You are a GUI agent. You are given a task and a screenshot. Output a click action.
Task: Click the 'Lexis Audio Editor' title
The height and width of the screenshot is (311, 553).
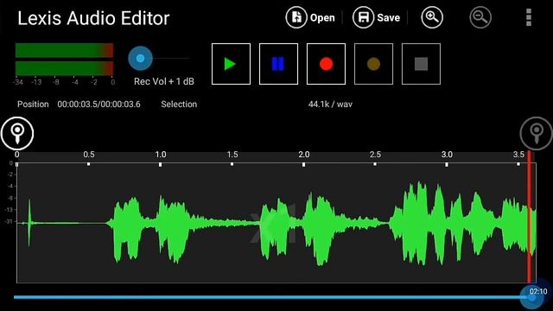93,18
